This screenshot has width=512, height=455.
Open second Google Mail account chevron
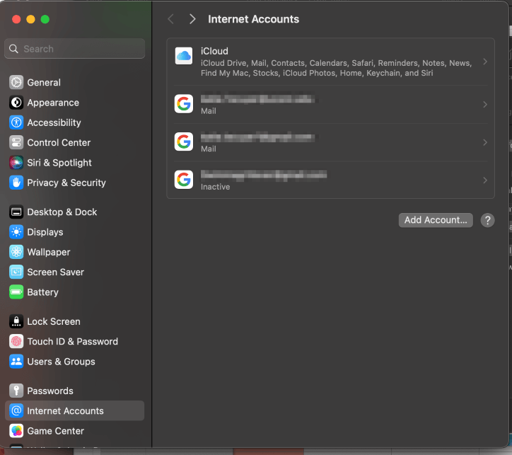[485, 142]
